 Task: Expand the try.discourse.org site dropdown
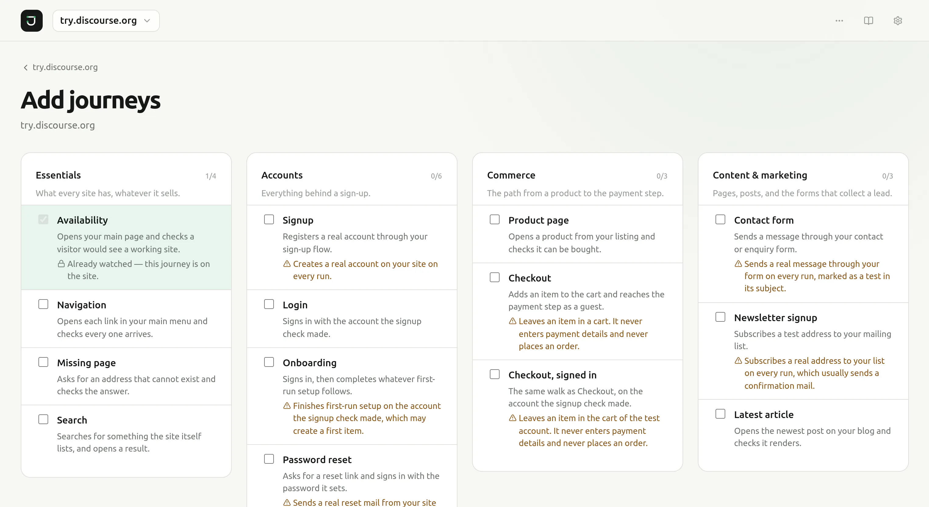[106, 20]
